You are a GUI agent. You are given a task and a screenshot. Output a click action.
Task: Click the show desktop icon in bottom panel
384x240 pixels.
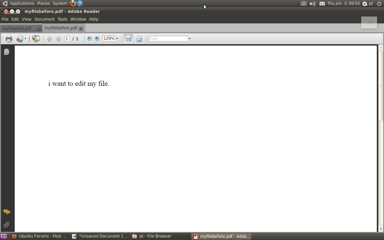coord(4,236)
